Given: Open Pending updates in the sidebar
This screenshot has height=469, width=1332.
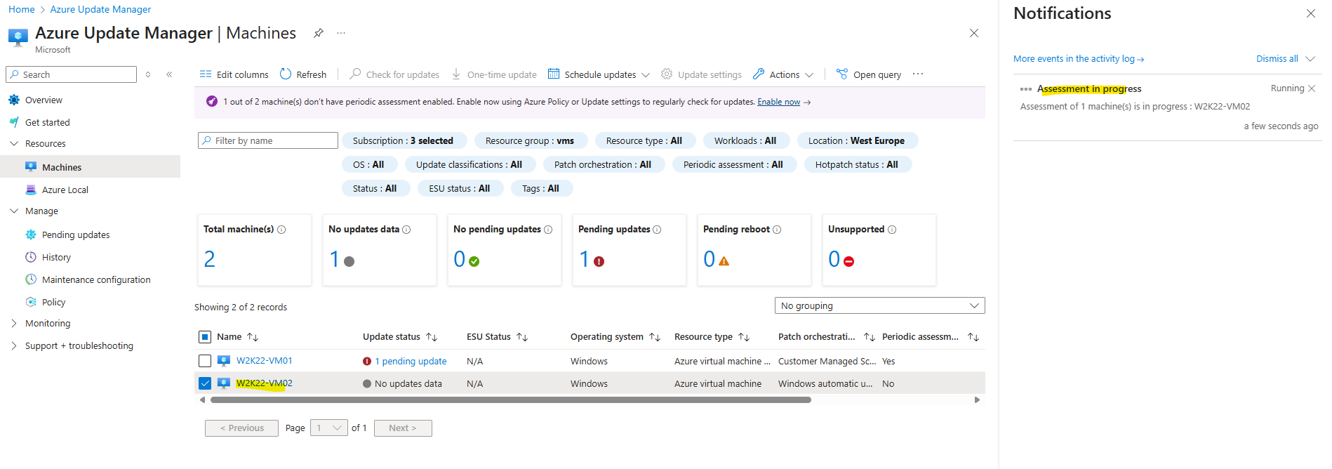Looking at the screenshot, I should tap(76, 234).
